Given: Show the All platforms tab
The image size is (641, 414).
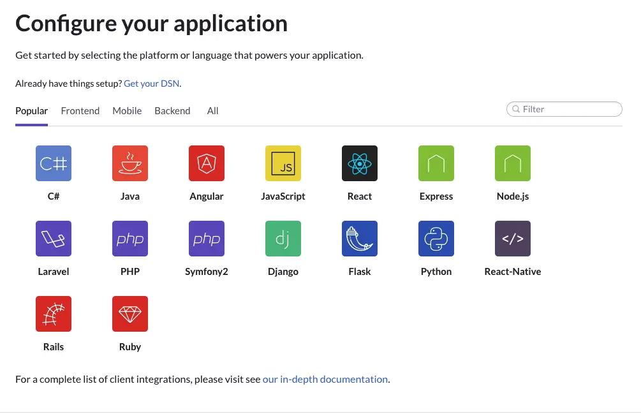Looking at the screenshot, I should pyautogui.click(x=212, y=111).
